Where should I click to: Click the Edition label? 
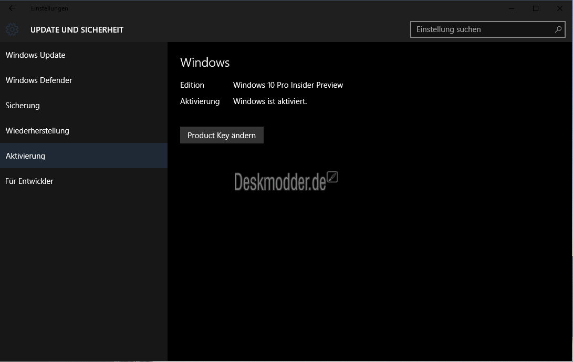[192, 85]
